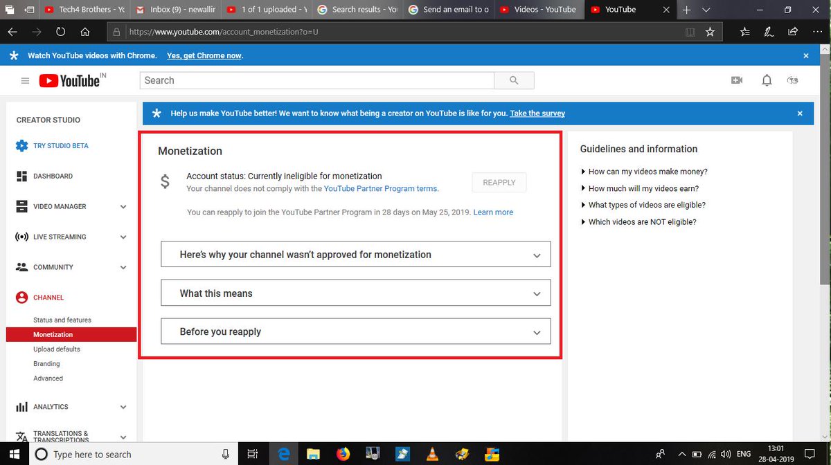Click the Try Studio Beta gear icon
Image resolution: width=831 pixels, height=465 pixels.
pos(21,146)
